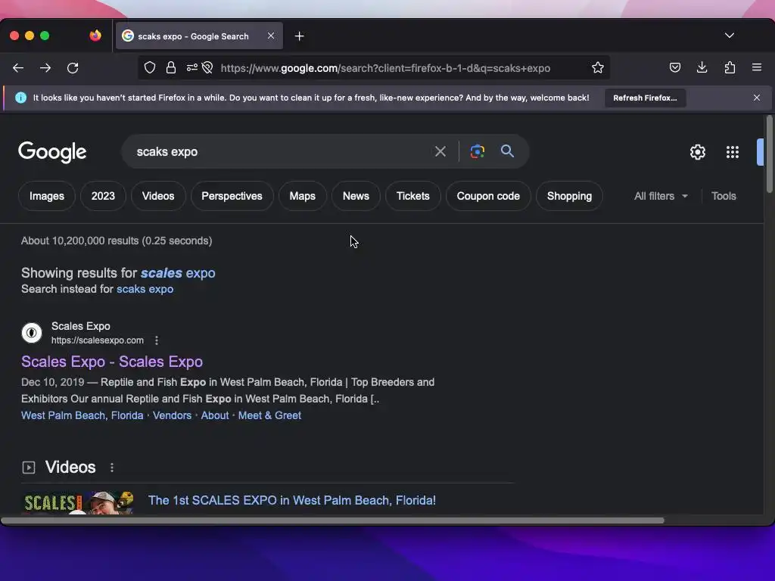The image size is (775, 581).
Task: Submit search with magnifier icon
Action: coord(507,151)
